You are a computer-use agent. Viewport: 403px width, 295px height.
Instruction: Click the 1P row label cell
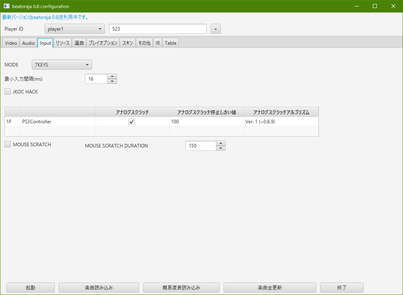12,122
